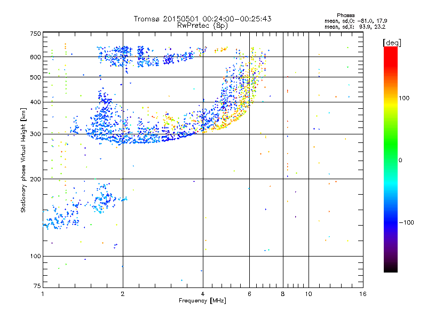Click the y-axis tick label "300"

click(x=35, y=134)
